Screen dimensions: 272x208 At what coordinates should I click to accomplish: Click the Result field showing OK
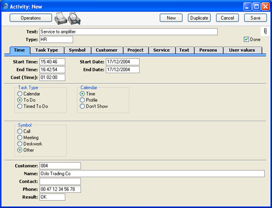click(53, 197)
